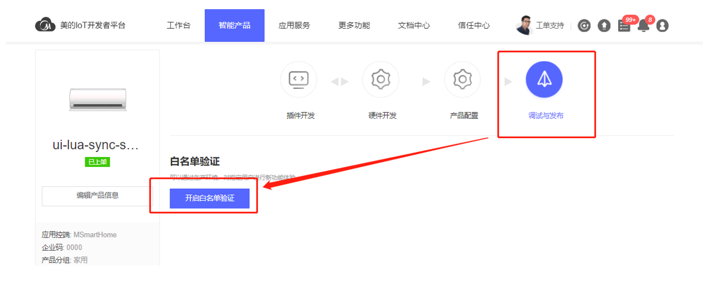703x289 pixels.
Task: Open notifications bell with 8 badge
Action: click(643, 26)
